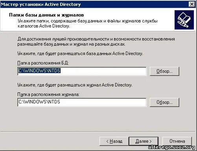Image resolution: width=197 pixels, height=151 pixels.
Task: Go back with the Назад button
Action: point(114,141)
